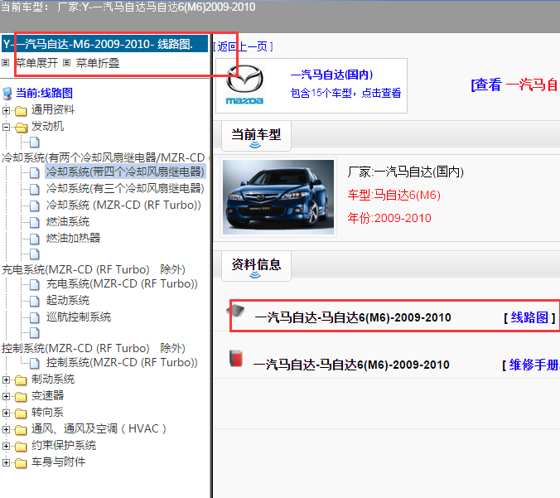Click the 转向系 folder icon
The height and width of the screenshot is (498, 560).
(x=21, y=413)
